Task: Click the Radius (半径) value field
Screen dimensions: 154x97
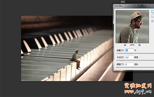Action: [x=129, y=57]
